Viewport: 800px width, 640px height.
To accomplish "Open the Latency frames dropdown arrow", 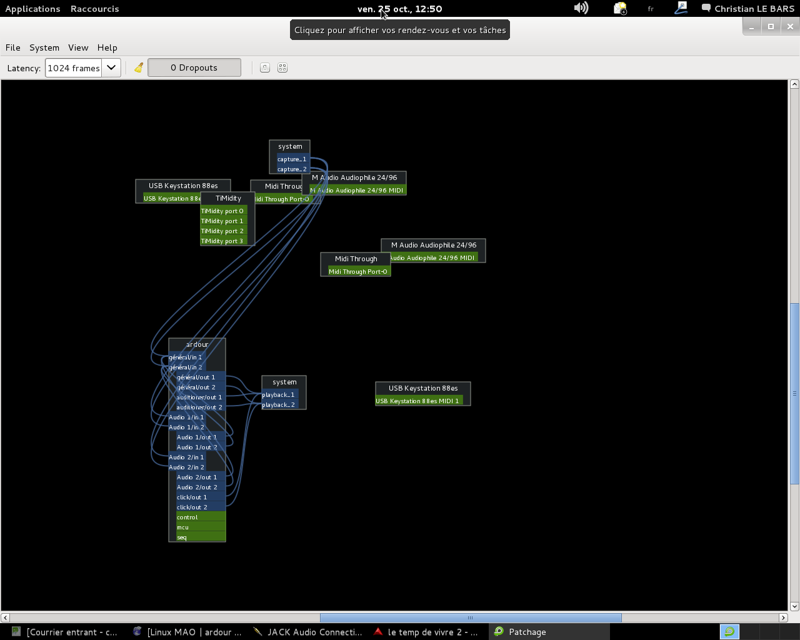I will (x=111, y=67).
